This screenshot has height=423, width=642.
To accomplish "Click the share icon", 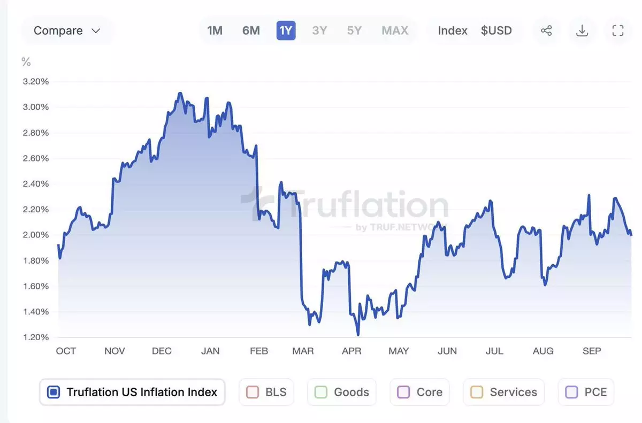I will coord(546,30).
